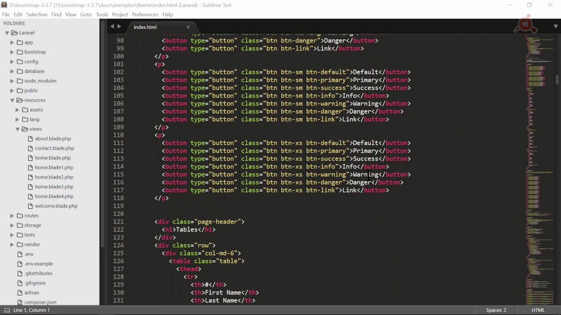
Task: Open .gitattributes file
Action: (x=38, y=273)
